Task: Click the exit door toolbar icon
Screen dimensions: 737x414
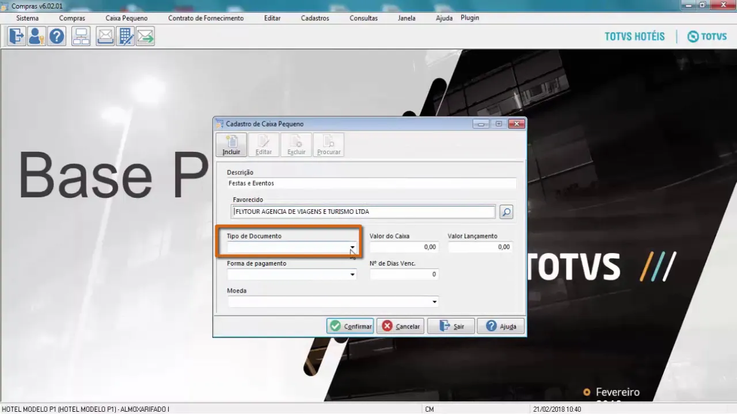Action: tap(17, 37)
